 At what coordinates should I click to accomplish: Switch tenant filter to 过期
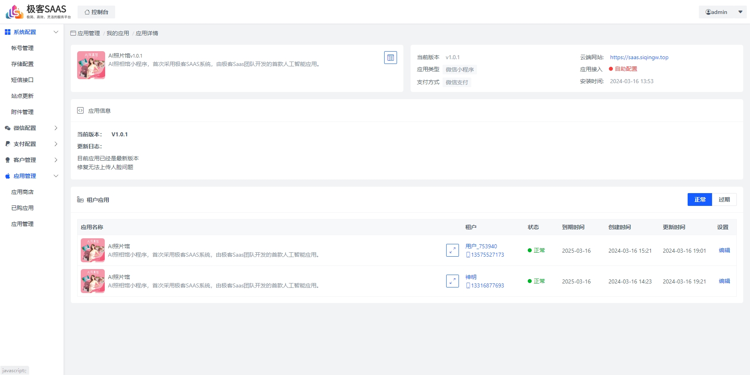click(x=724, y=199)
